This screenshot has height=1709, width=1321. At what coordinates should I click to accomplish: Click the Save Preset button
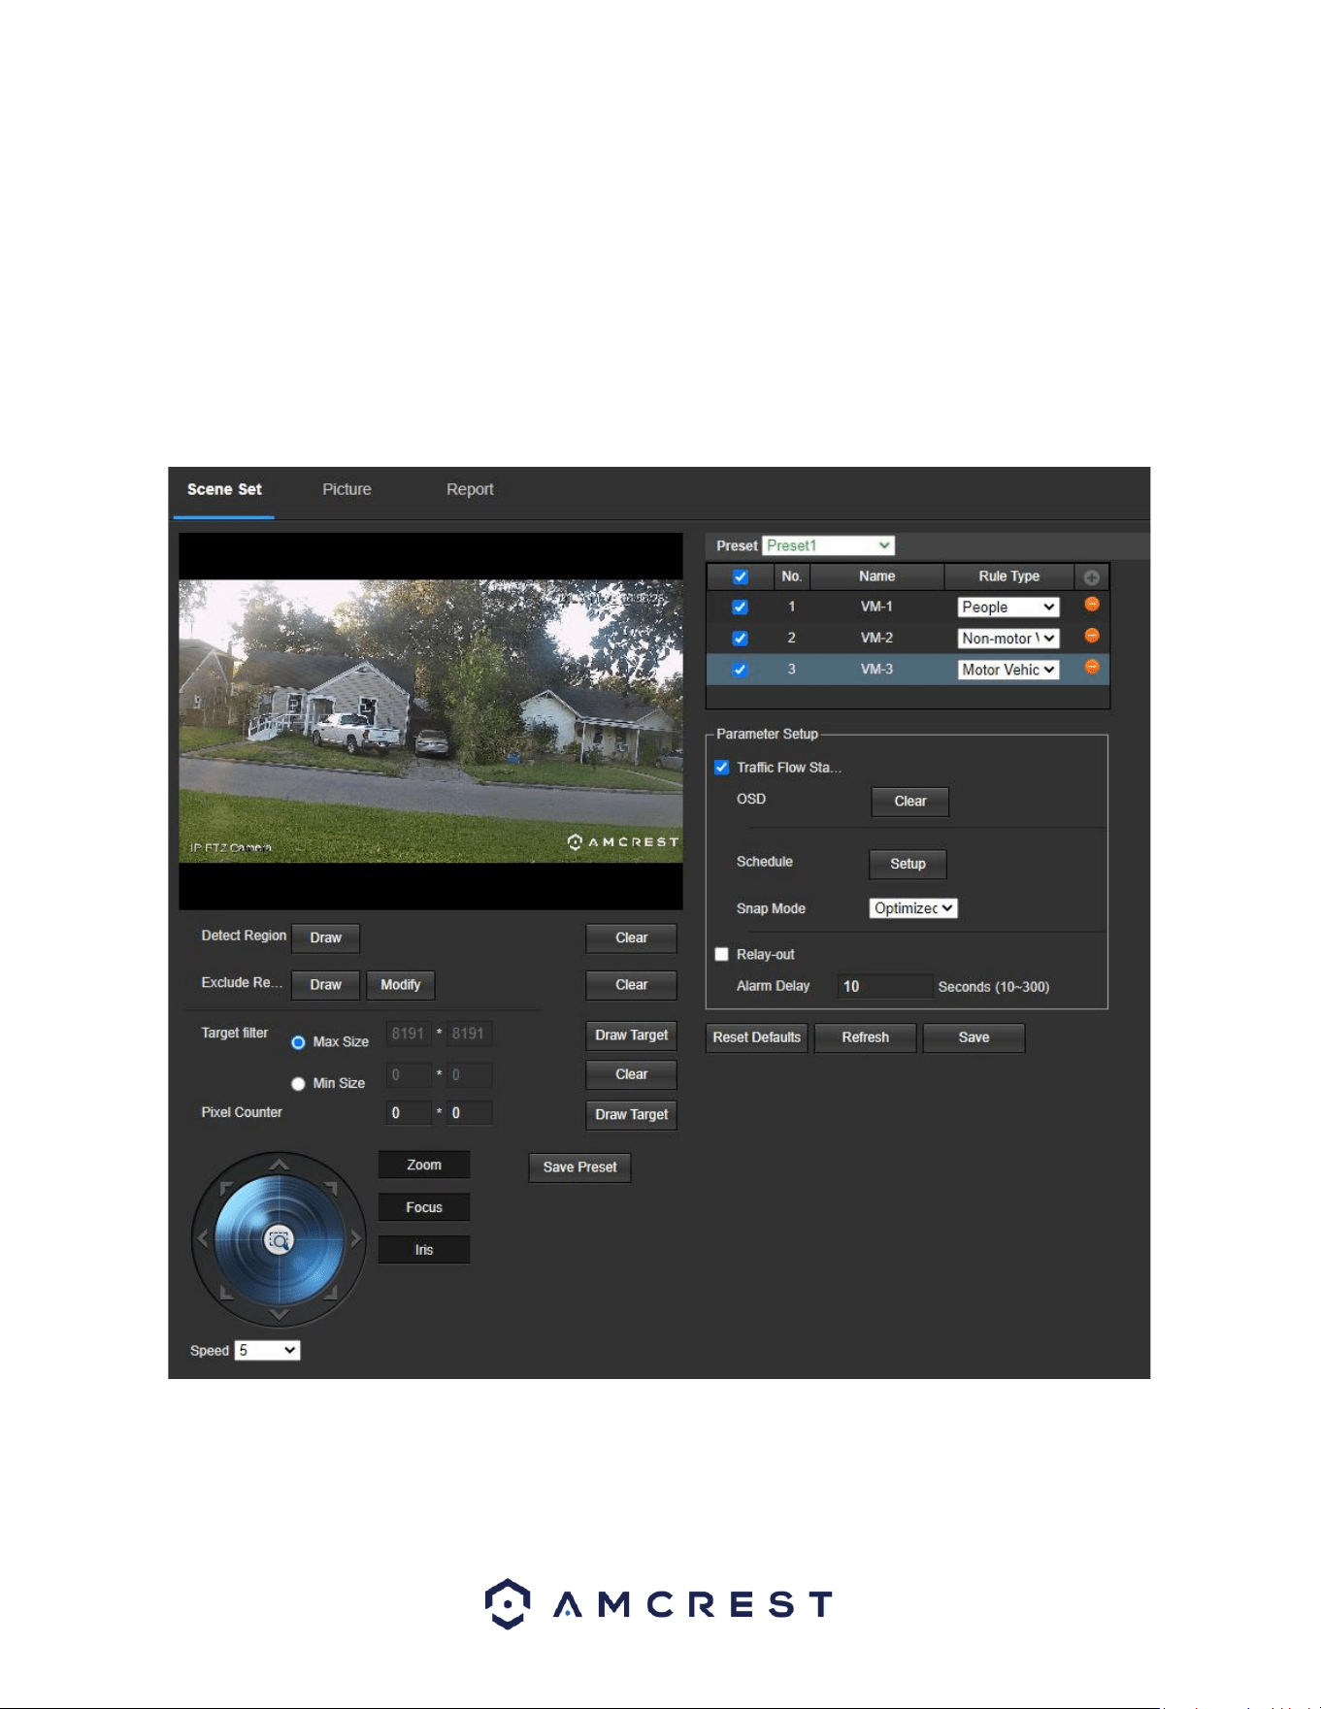tap(579, 1167)
